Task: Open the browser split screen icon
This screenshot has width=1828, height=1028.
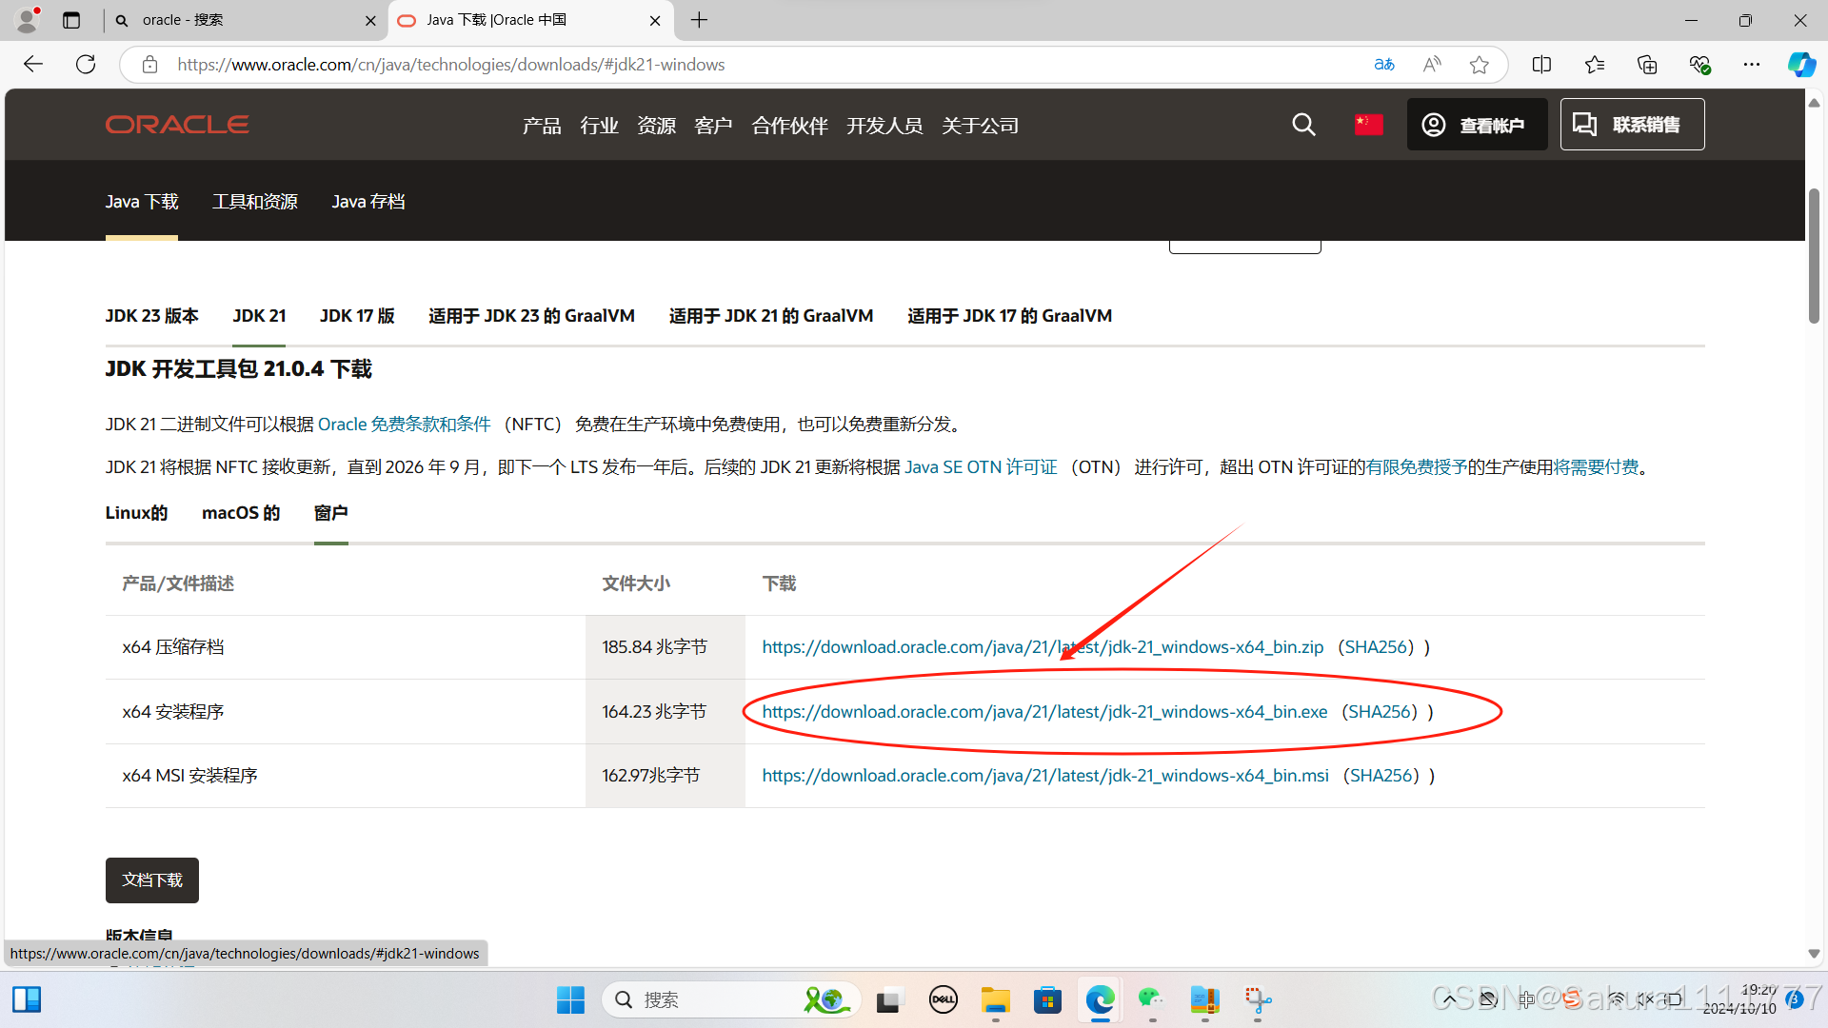Action: (x=1541, y=64)
